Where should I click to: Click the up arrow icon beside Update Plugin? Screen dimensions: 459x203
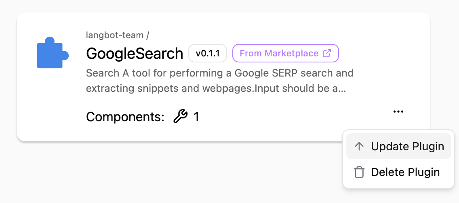coord(358,146)
